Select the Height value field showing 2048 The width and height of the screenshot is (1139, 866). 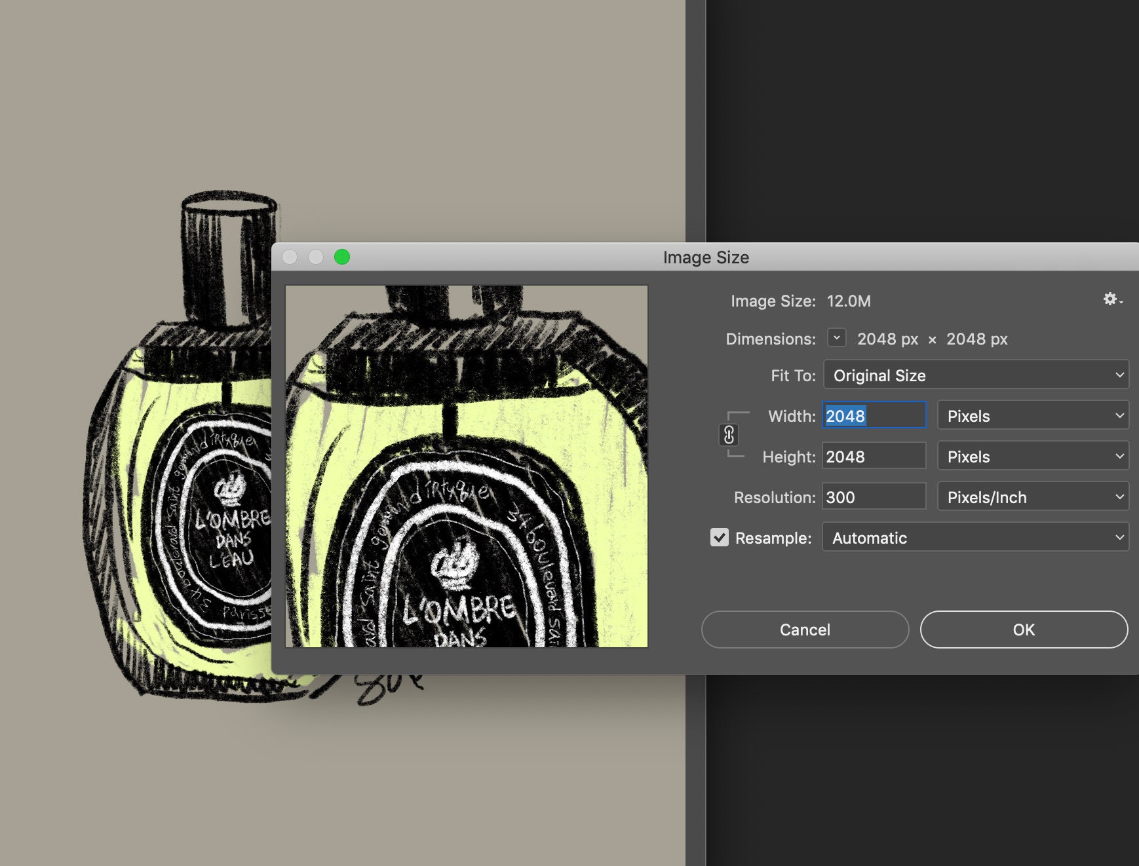pos(874,456)
